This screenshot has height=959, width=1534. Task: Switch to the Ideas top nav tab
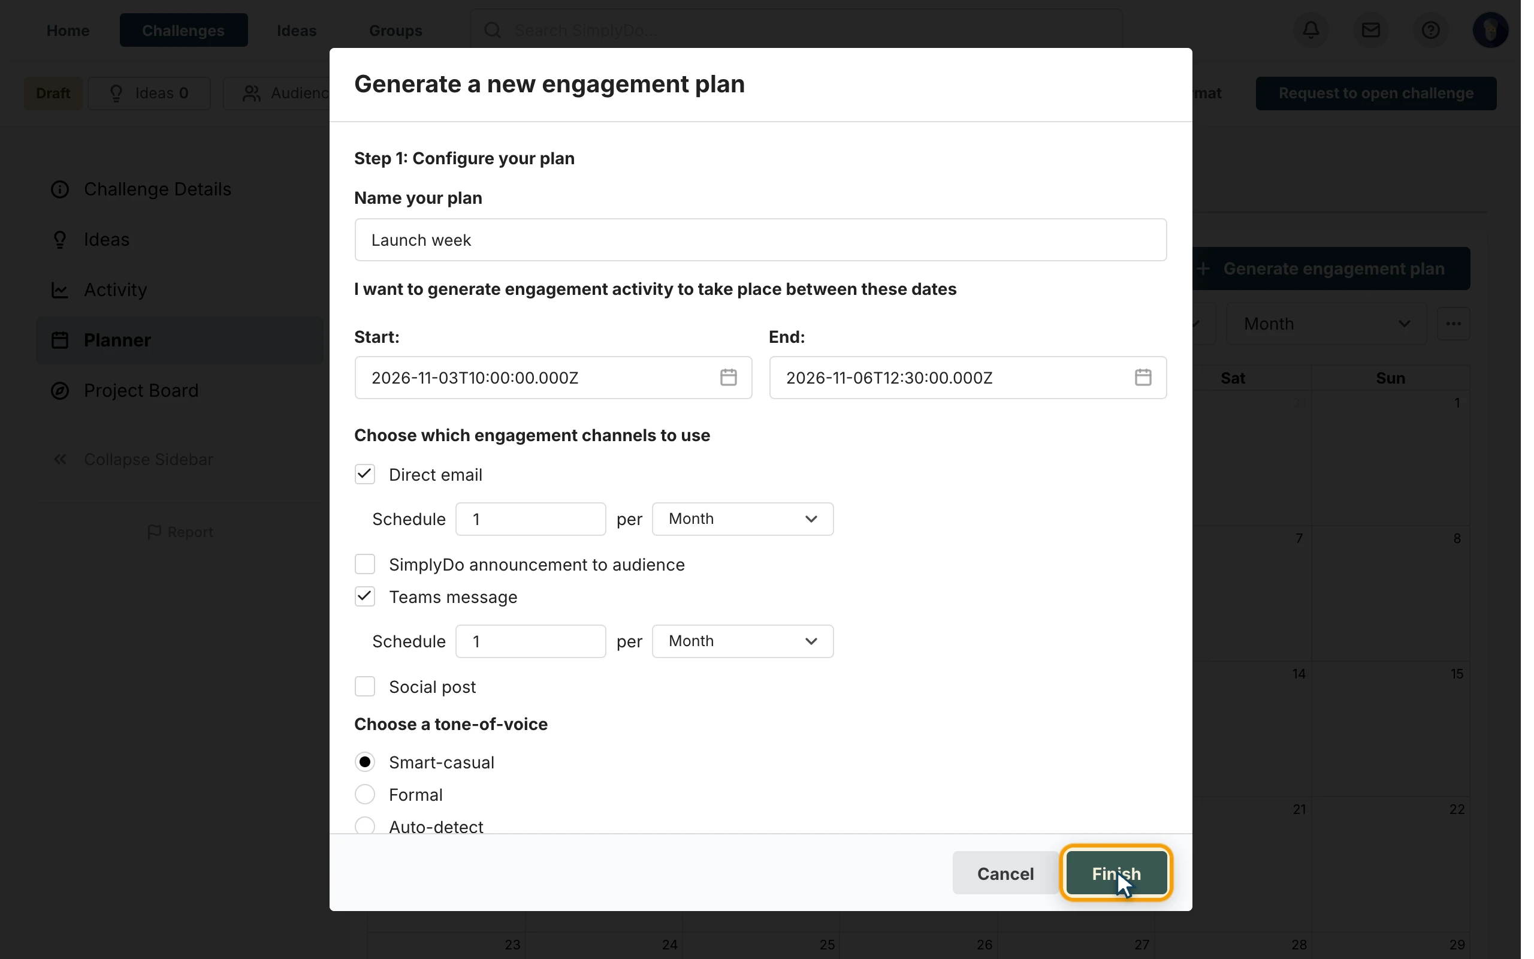click(297, 31)
